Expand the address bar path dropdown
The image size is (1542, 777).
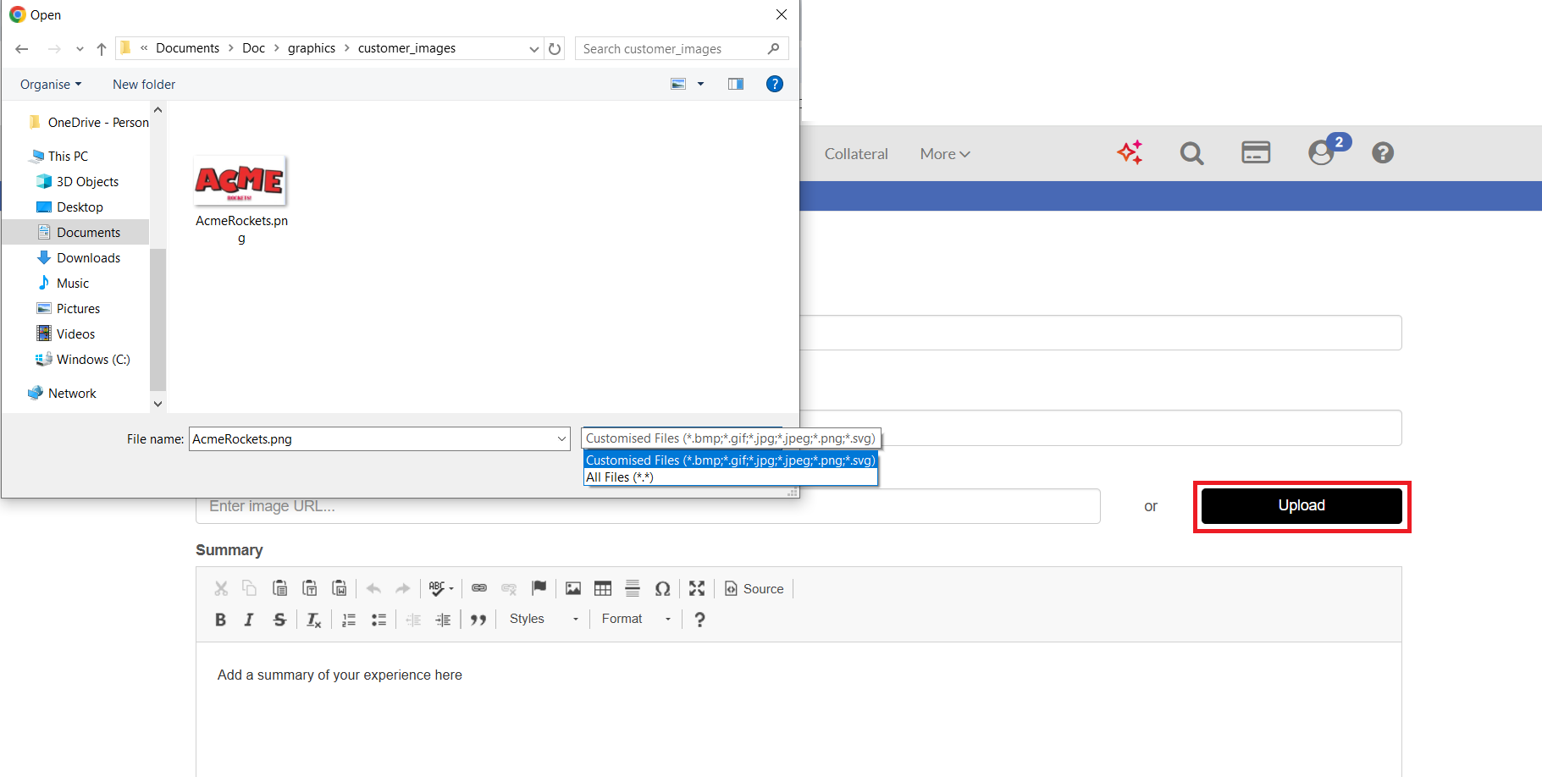coord(534,49)
